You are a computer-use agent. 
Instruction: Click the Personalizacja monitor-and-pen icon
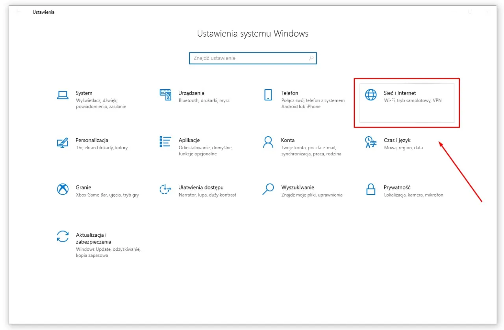point(63,142)
